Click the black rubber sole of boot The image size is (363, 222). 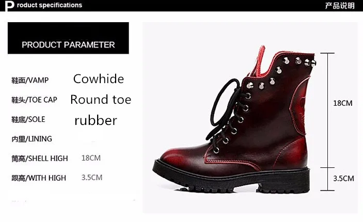(x=231, y=179)
